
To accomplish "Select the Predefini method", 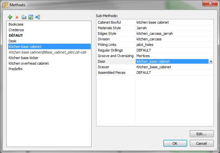I will point(15,69).
